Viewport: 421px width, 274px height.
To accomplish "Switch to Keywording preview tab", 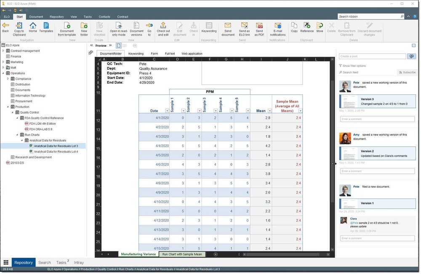I will point(136,54).
